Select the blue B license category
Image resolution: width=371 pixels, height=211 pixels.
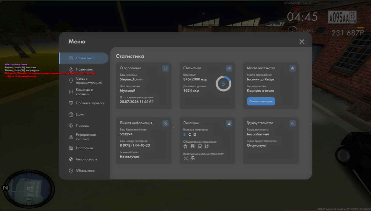click(185, 135)
